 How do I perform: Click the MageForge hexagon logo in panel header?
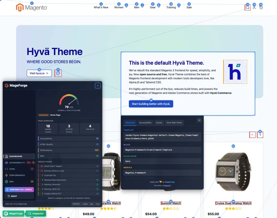tap(7, 85)
